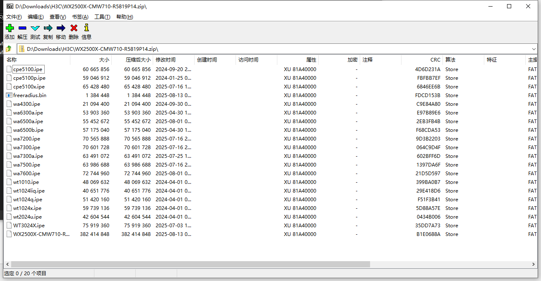Expand the address path dropdown arrow

(534, 49)
